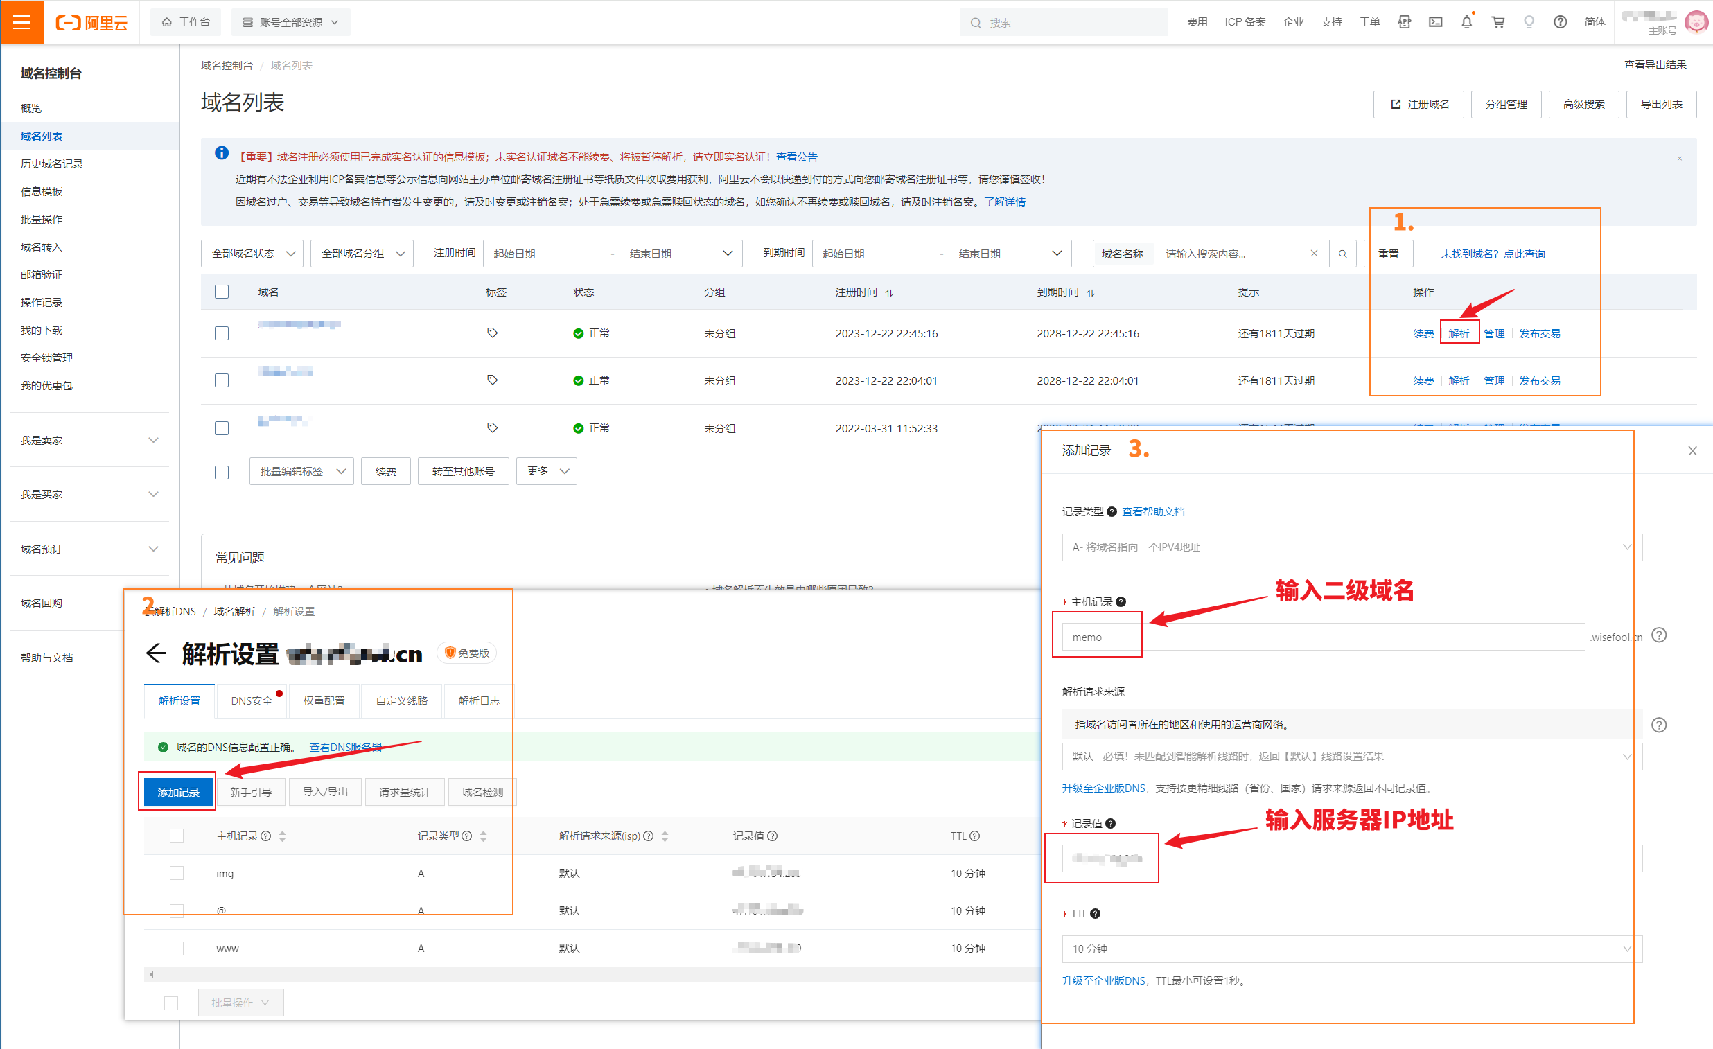Viewport: 1713px width, 1049px height.
Task: Clear the domain name search field
Action: coord(1314,254)
